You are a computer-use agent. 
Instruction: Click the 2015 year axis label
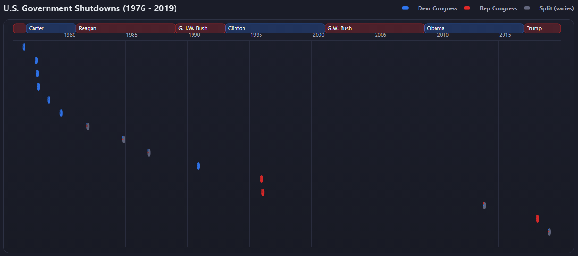(x=505, y=35)
